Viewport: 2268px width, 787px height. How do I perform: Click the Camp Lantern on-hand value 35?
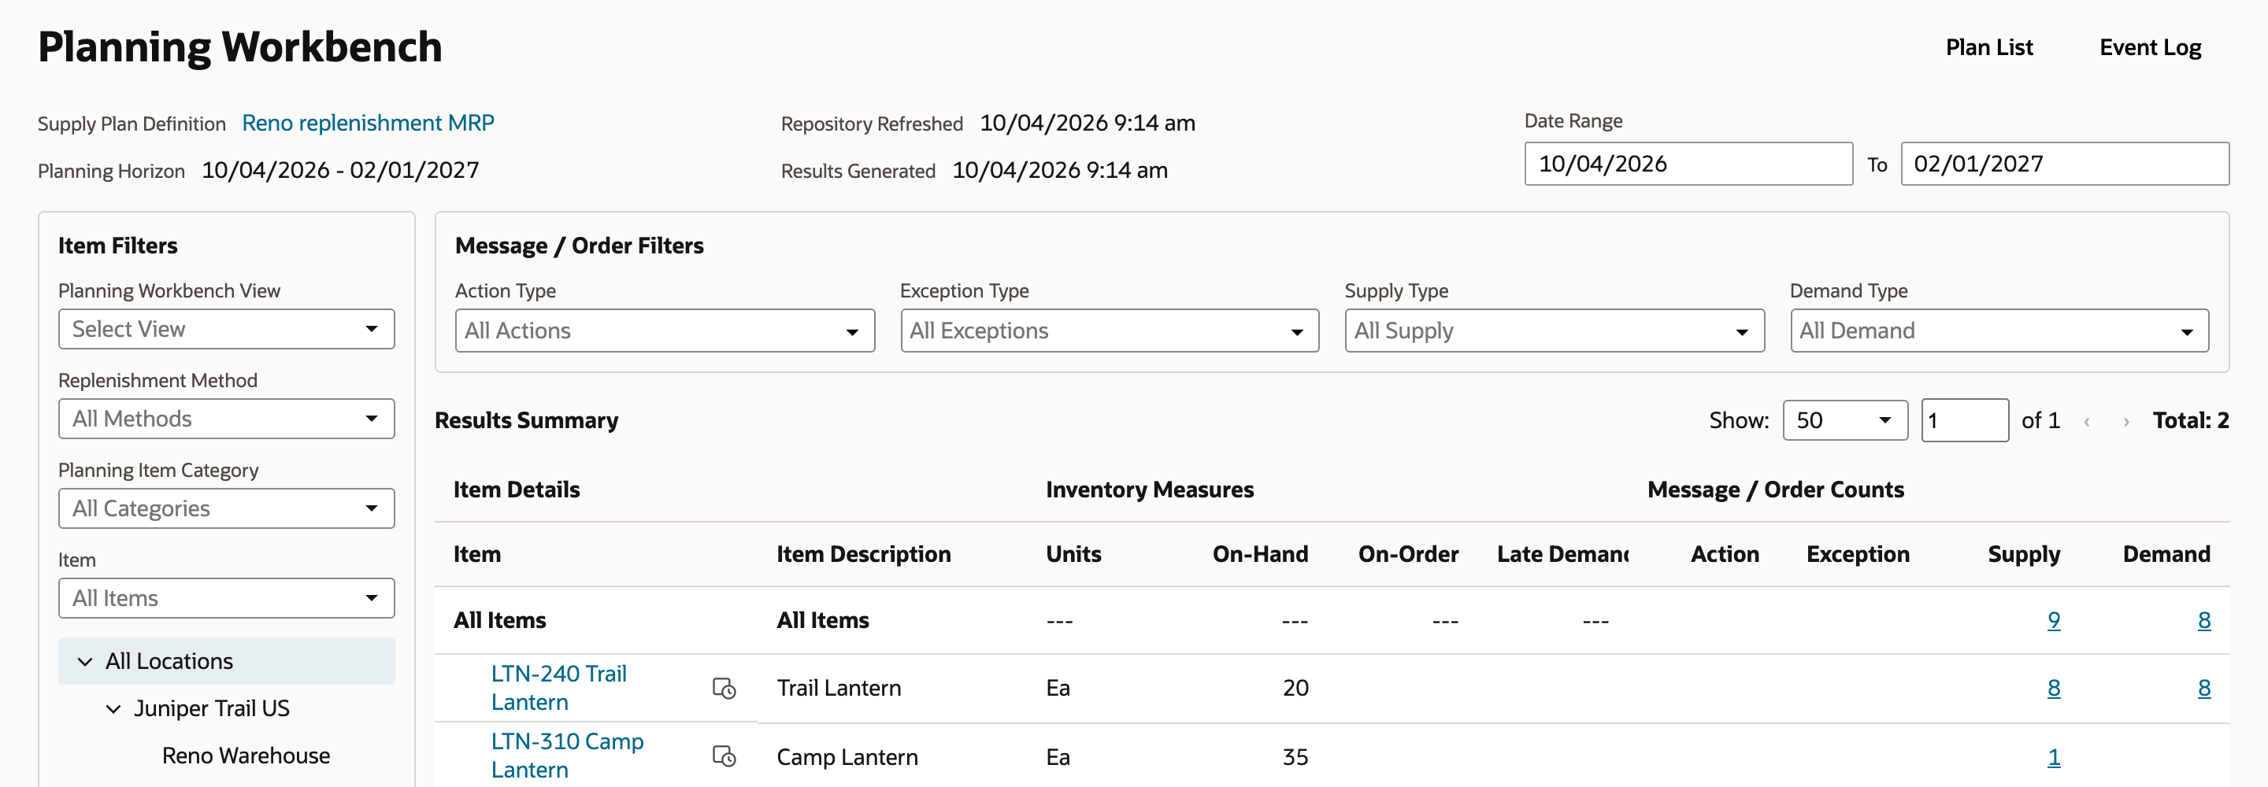click(1295, 757)
